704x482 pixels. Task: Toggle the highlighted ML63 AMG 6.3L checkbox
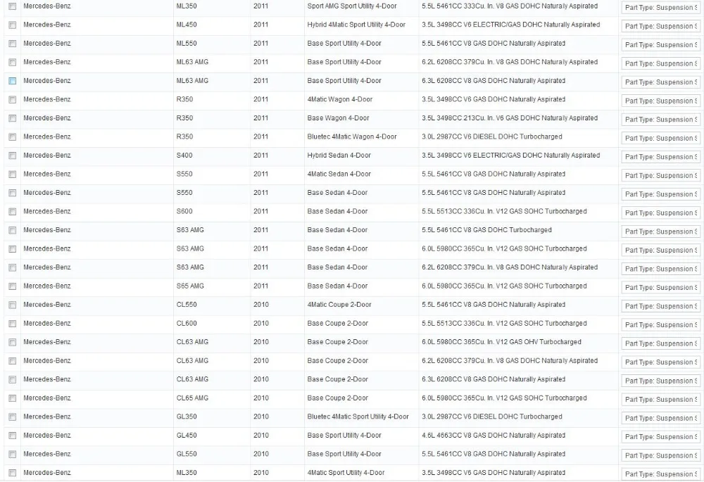click(x=12, y=81)
